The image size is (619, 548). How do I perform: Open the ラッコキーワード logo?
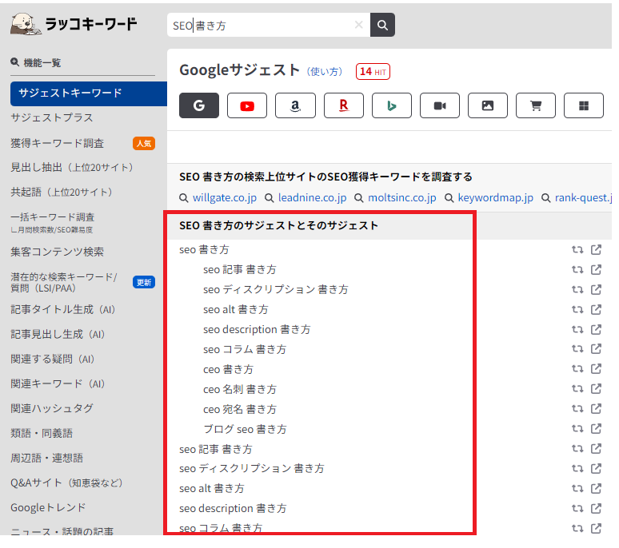[x=74, y=24]
